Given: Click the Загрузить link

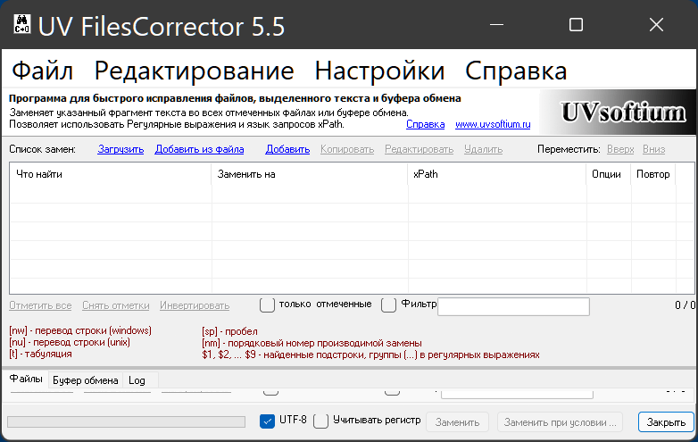Looking at the screenshot, I should [120, 149].
